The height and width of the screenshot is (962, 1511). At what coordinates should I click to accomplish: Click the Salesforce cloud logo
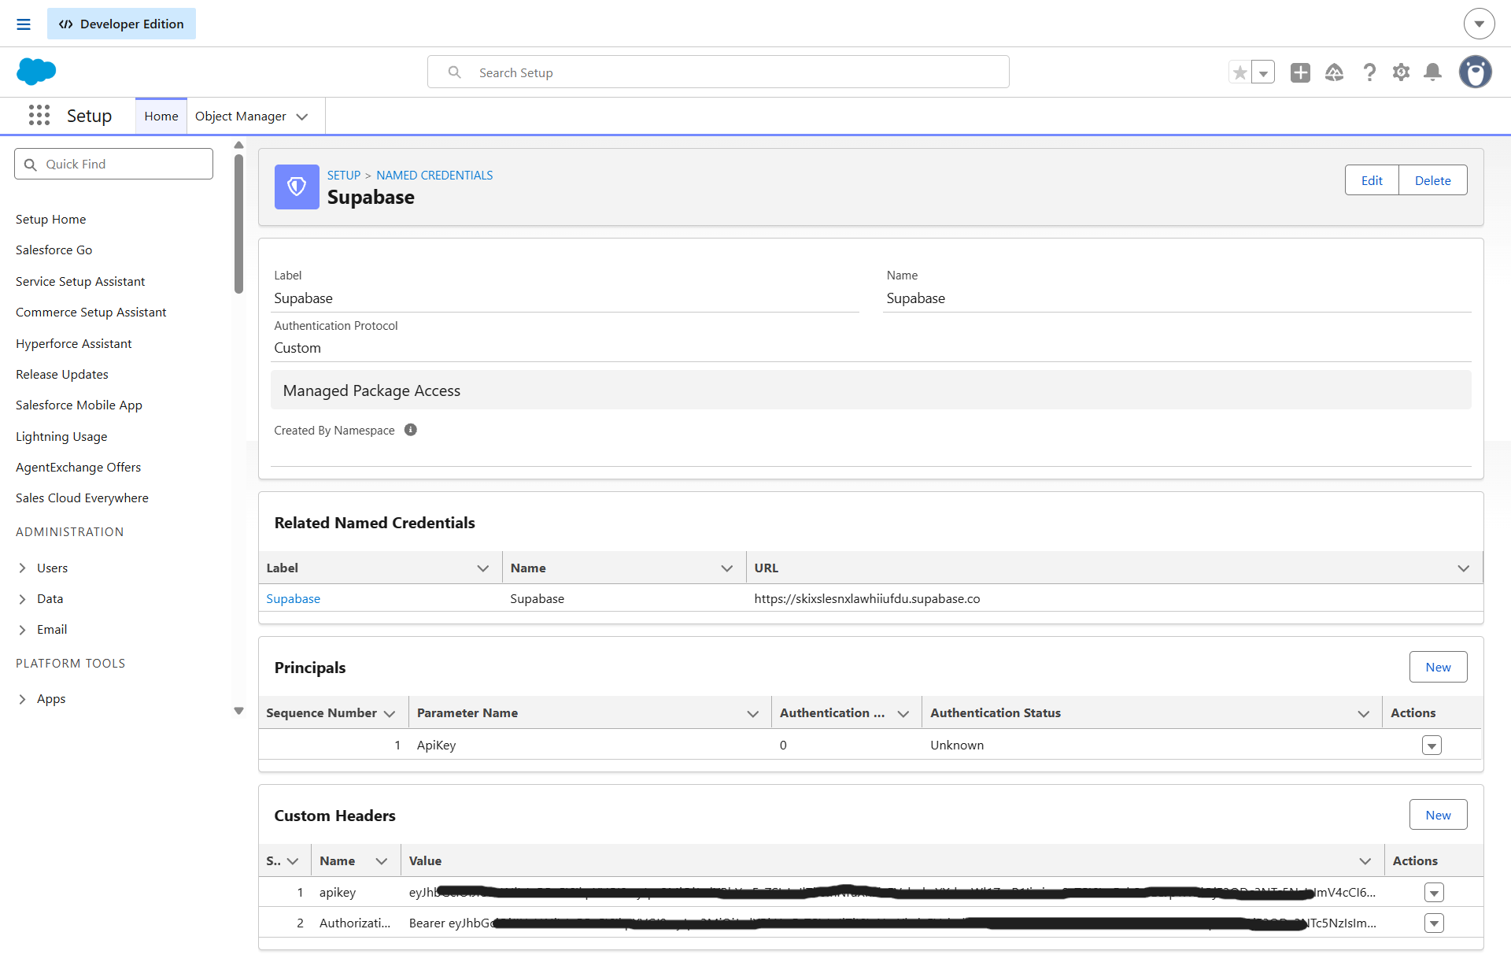(36, 72)
